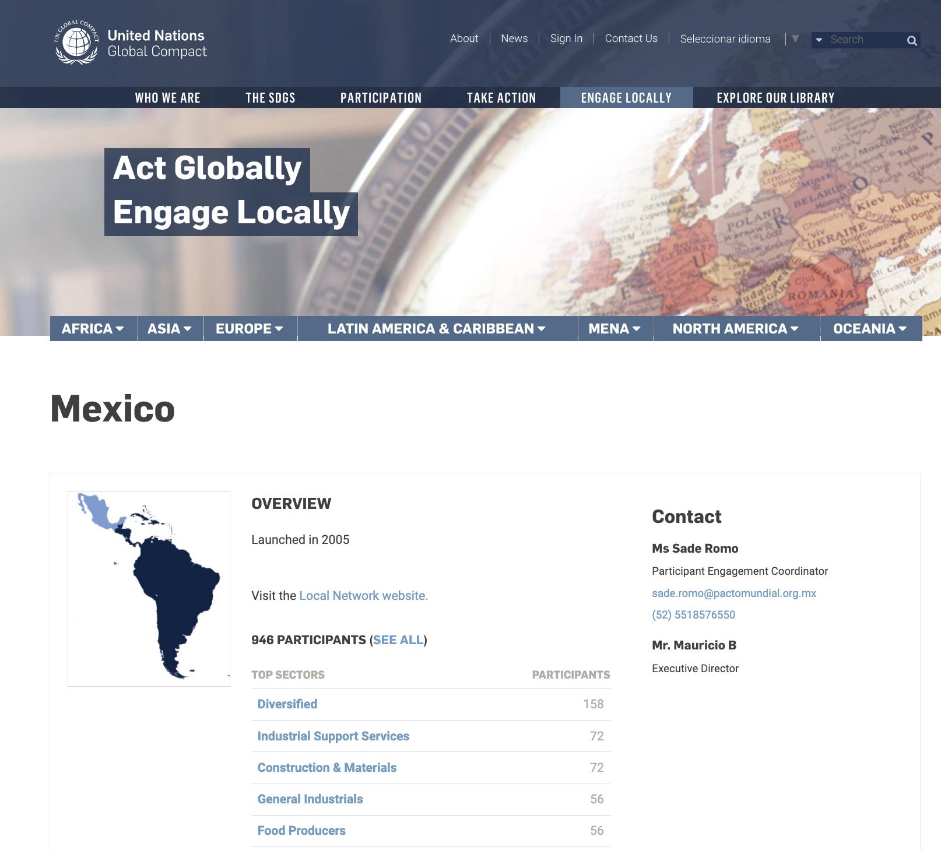Open the Participation menu item

tap(381, 98)
